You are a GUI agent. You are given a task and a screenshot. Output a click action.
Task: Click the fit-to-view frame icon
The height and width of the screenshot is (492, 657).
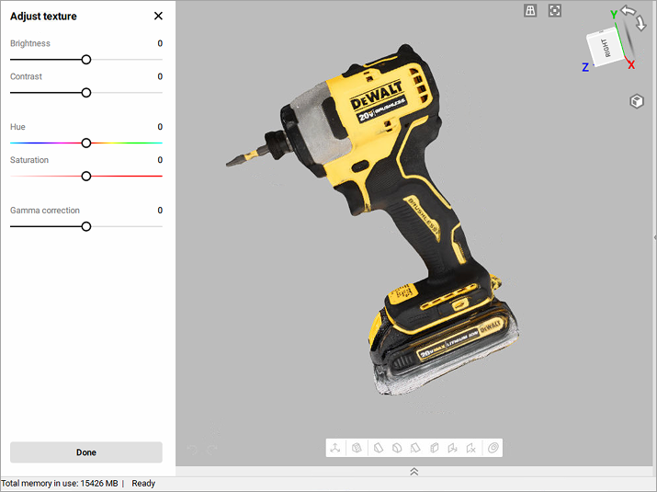coord(555,11)
